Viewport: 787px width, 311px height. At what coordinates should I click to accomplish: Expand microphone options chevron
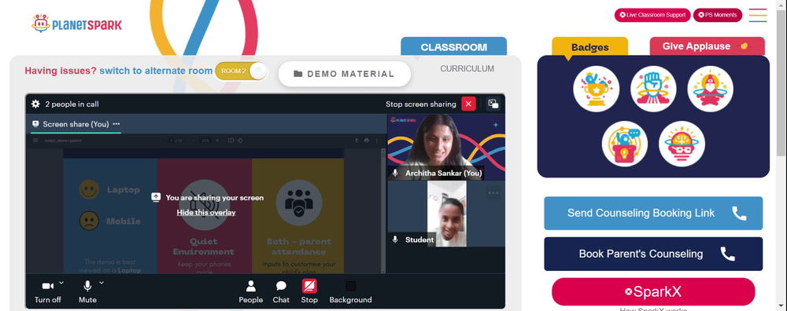[x=102, y=283]
